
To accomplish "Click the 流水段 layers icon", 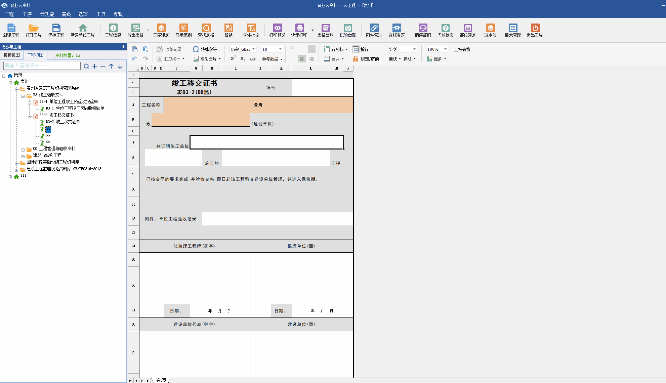I will pos(490,30).
